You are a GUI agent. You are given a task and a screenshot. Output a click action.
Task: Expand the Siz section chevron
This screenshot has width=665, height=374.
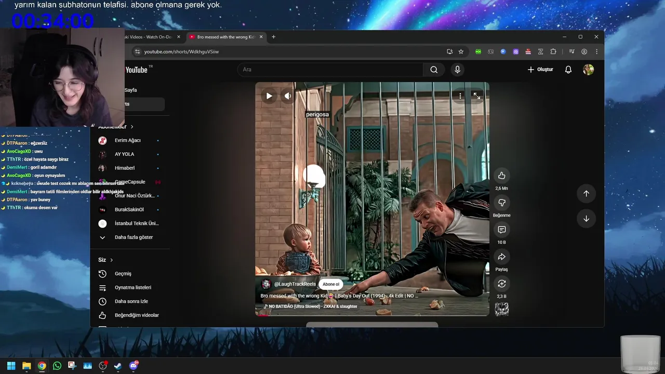pyautogui.click(x=111, y=260)
